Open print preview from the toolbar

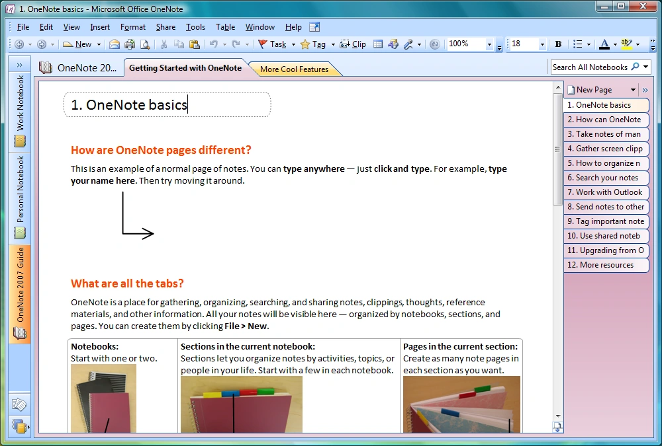click(144, 44)
